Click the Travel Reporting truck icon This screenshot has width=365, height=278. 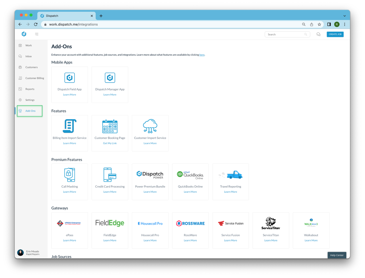tap(231, 175)
